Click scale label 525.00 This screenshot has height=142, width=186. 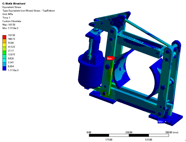(x=149, y=140)
